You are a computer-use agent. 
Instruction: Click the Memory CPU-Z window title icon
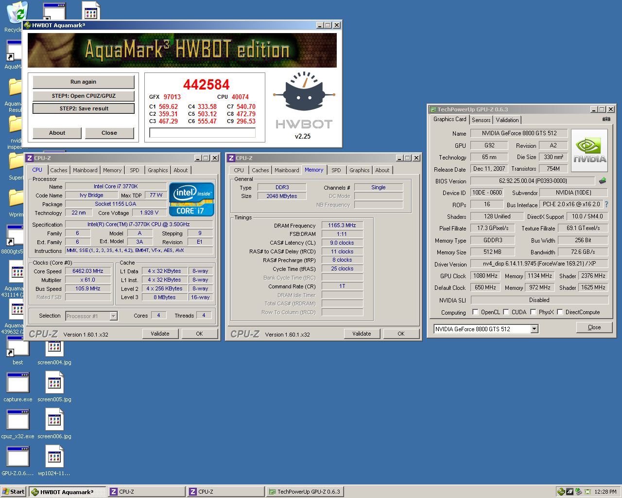(231, 158)
